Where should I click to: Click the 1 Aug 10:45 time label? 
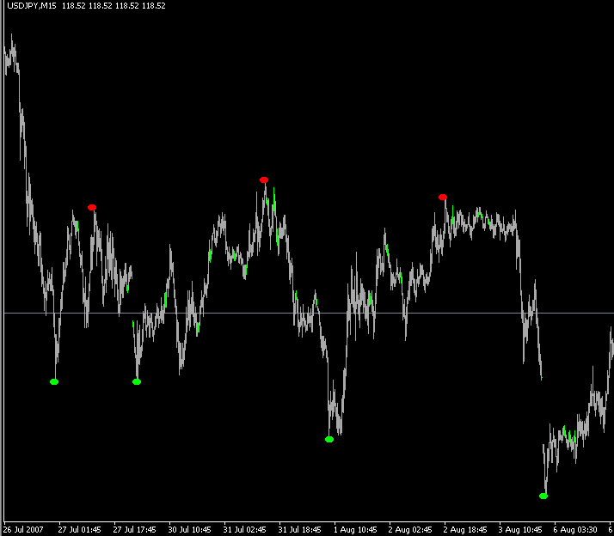coord(355,530)
